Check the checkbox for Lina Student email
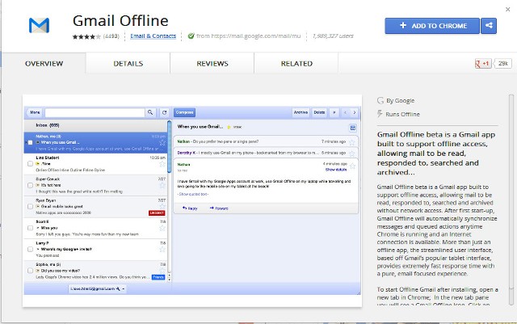 point(31,164)
